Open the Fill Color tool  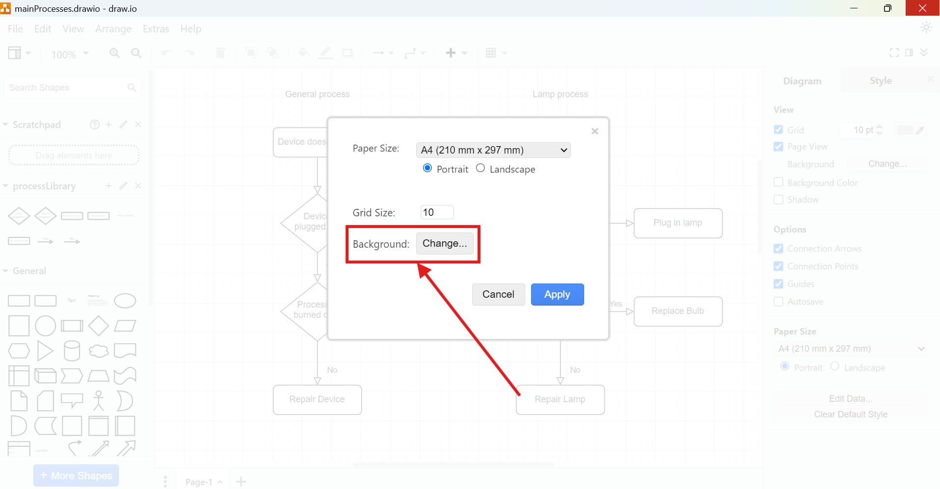(304, 53)
